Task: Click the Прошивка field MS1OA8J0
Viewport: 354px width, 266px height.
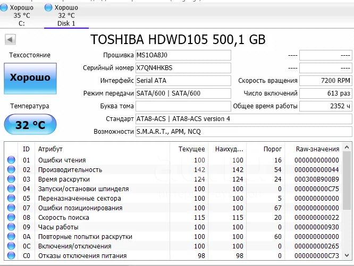Action: [183, 55]
